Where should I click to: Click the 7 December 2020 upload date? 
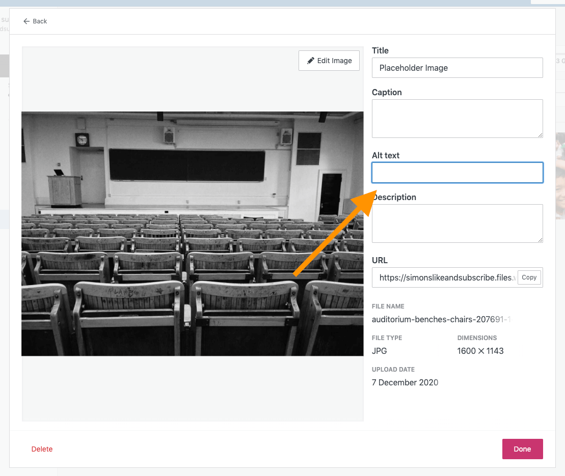(x=405, y=382)
